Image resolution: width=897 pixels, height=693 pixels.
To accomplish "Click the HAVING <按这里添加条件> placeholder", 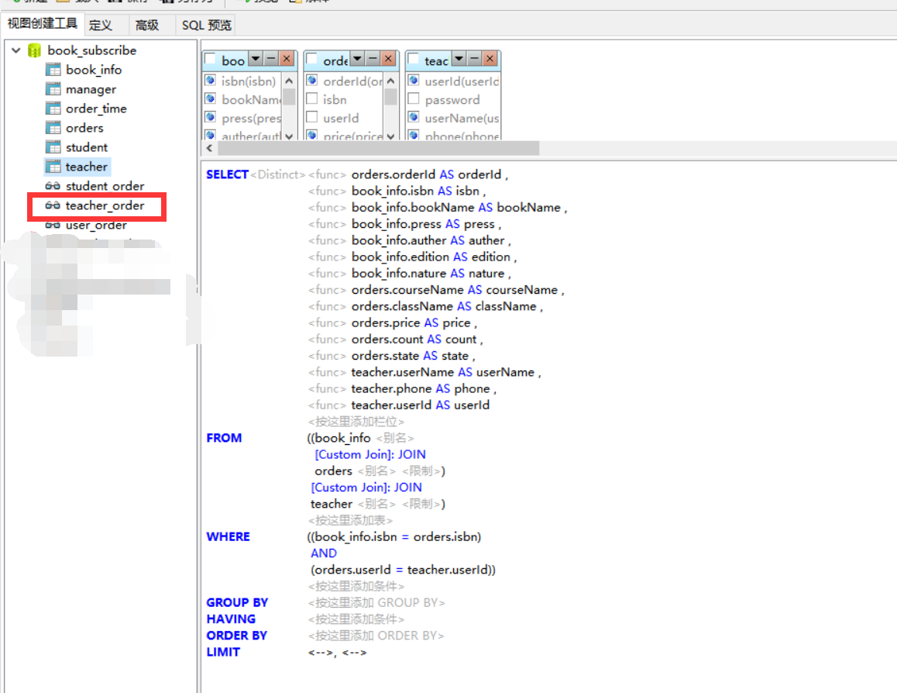I will 356,619.
